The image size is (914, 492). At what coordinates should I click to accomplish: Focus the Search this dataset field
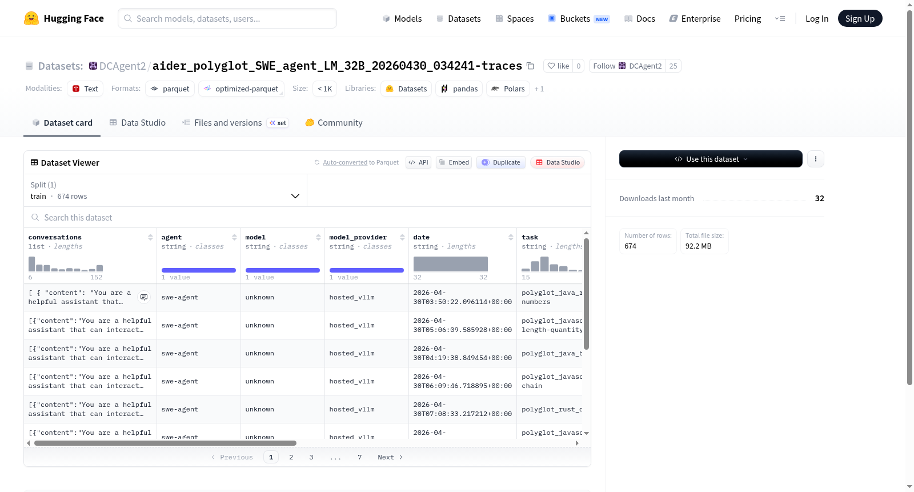coord(307,218)
